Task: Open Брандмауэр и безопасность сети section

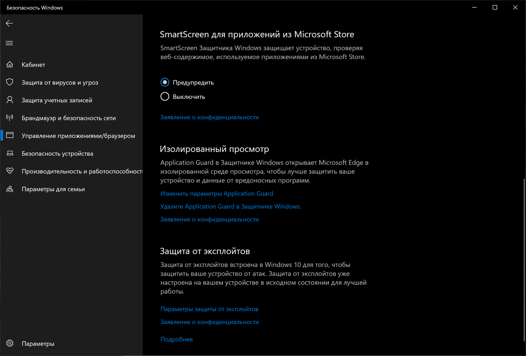Action: 69,118
